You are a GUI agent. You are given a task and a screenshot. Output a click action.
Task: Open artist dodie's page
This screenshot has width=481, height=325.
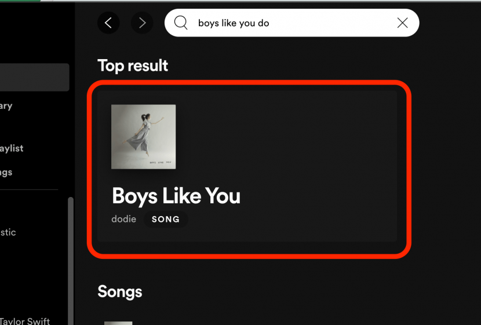pos(123,219)
